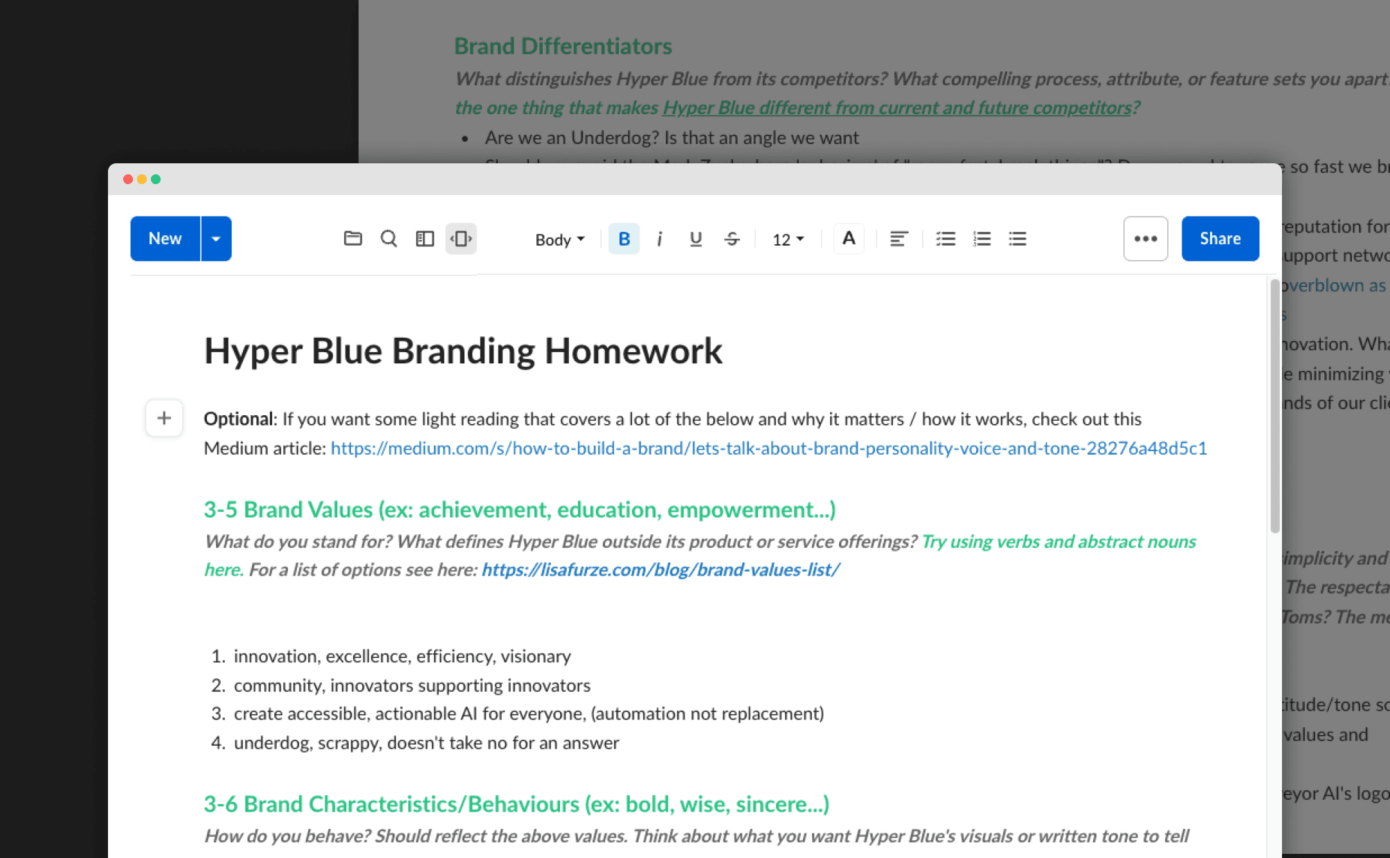The image size is (1390, 858).
Task: Click the plus insert button beside Optional paragraph
Action: tap(164, 418)
